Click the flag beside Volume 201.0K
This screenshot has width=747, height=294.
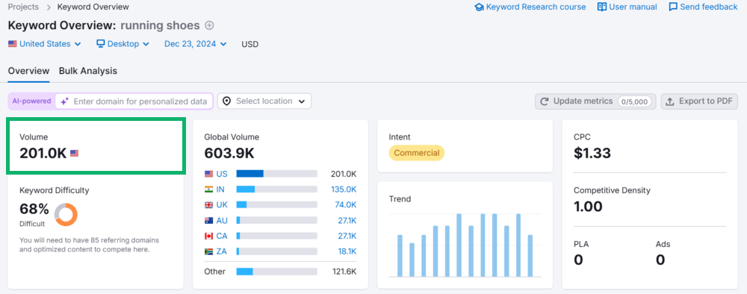pos(74,153)
